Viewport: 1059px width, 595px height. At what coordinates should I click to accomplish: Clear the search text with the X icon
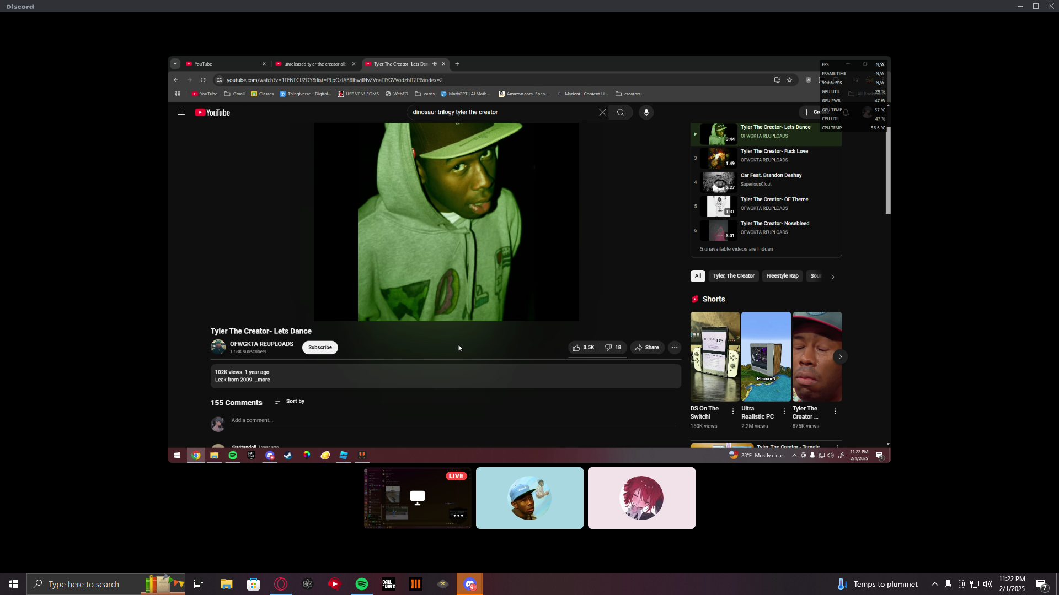pyautogui.click(x=602, y=112)
